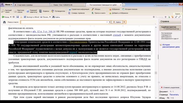
Task: Click the folder icon next to save
Action: [x=21, y=17]
